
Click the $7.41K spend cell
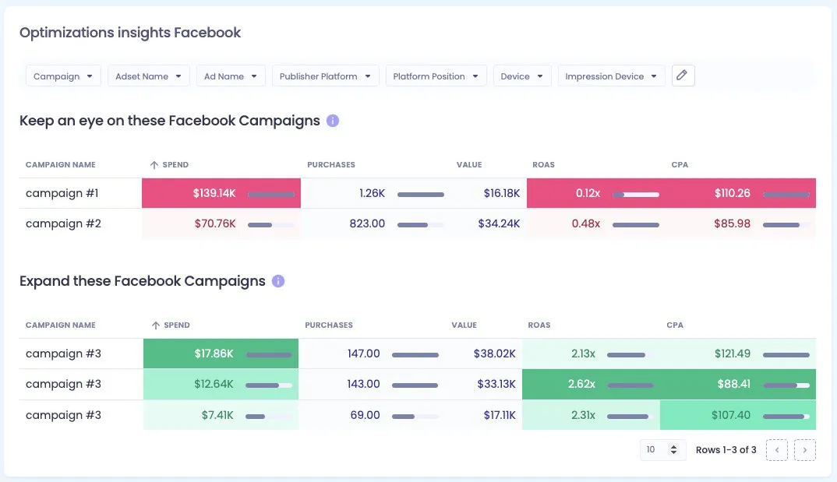click(221, 415)
